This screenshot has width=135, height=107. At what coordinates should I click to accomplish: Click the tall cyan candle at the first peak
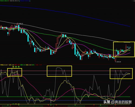click(19, 28)
